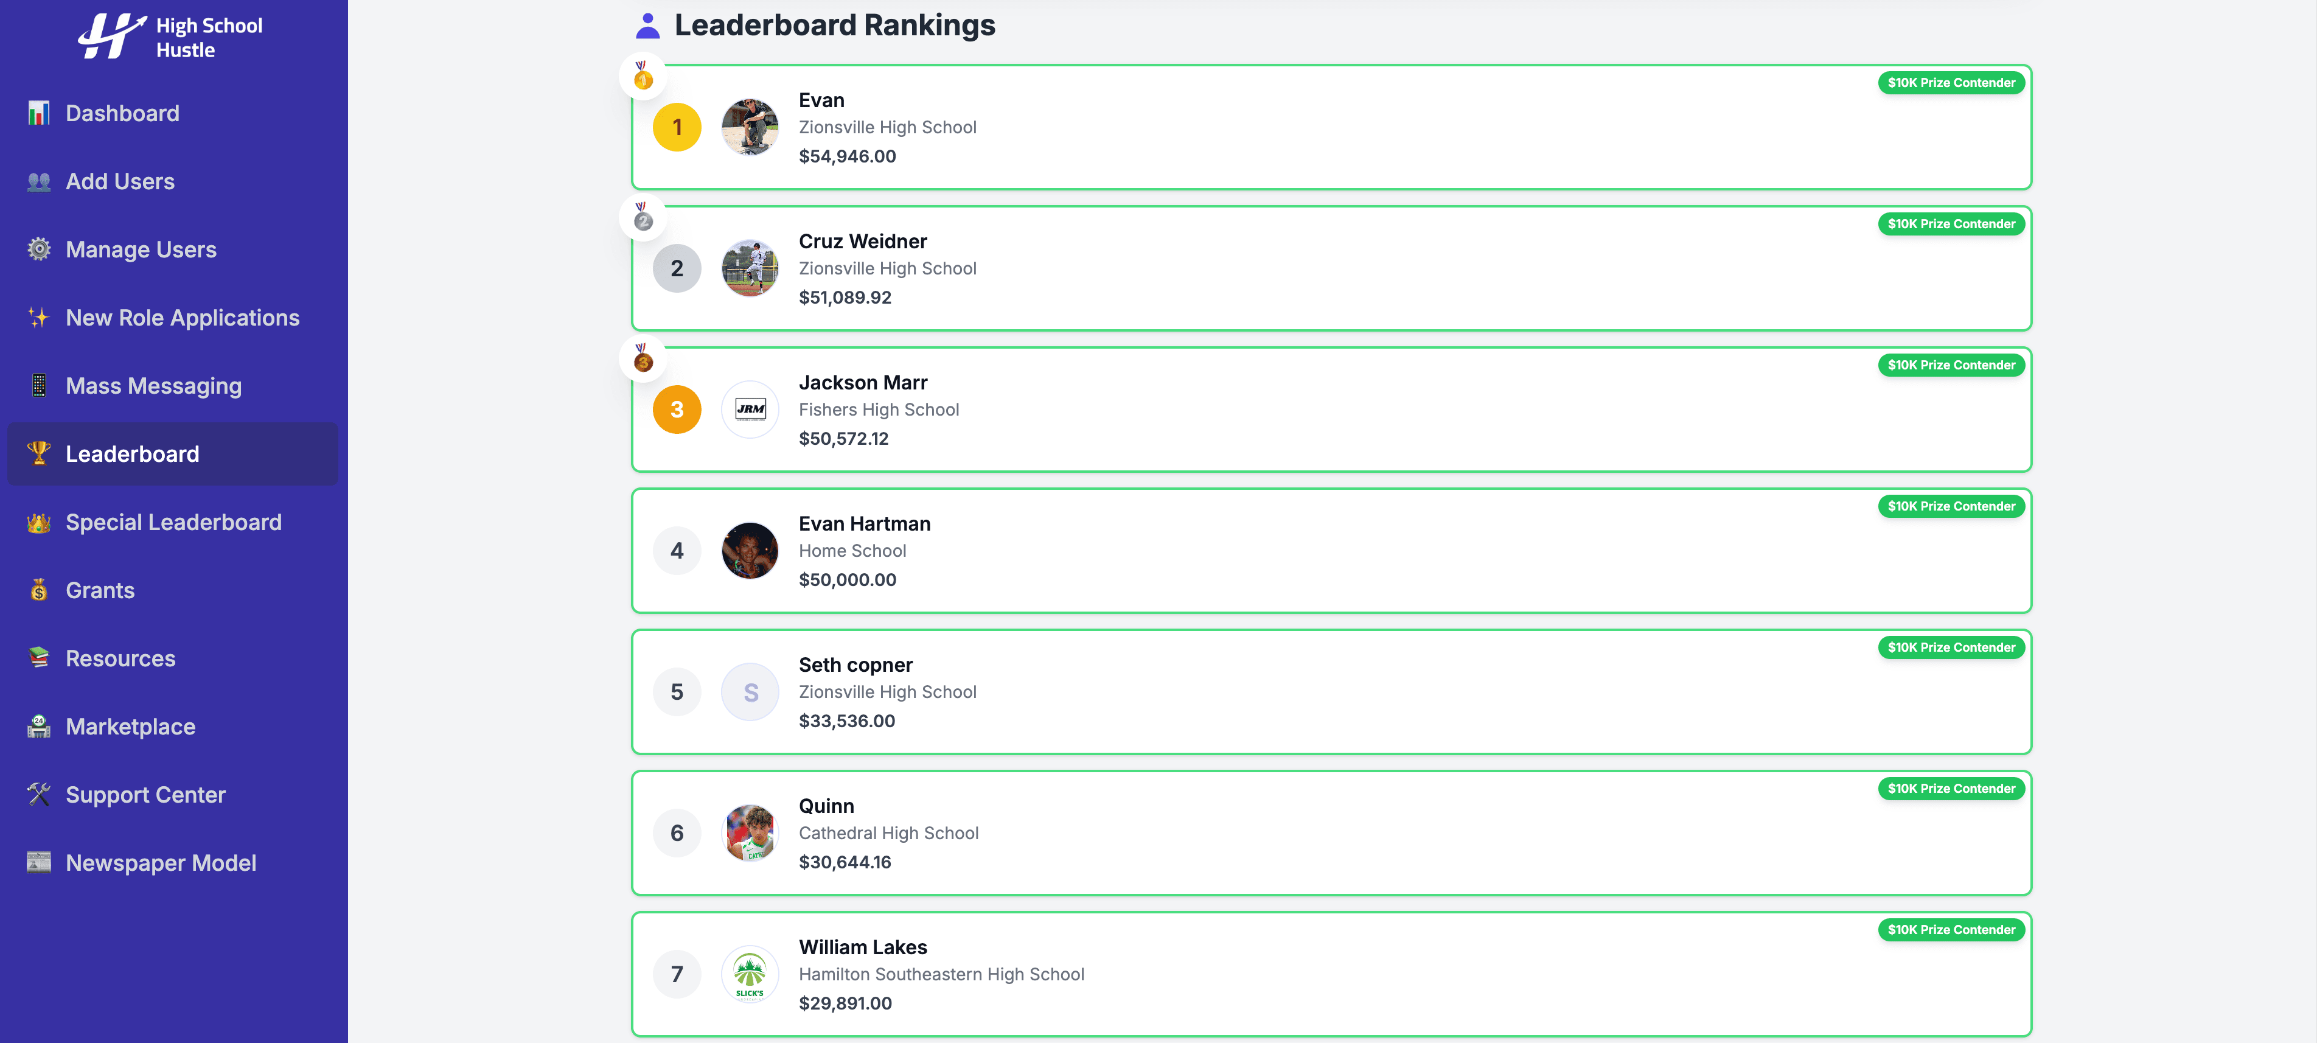Click the Grants money bag icon
The width and height of the screenshot is (2317, 1043).
[39, 590]
